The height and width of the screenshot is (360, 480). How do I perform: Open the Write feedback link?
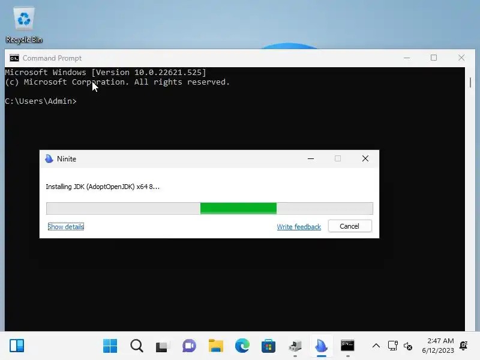(299, 227)
